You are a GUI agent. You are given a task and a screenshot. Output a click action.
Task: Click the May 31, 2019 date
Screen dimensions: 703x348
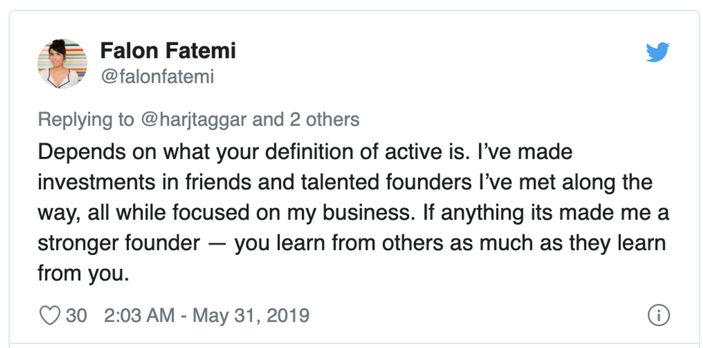[251, 315]
